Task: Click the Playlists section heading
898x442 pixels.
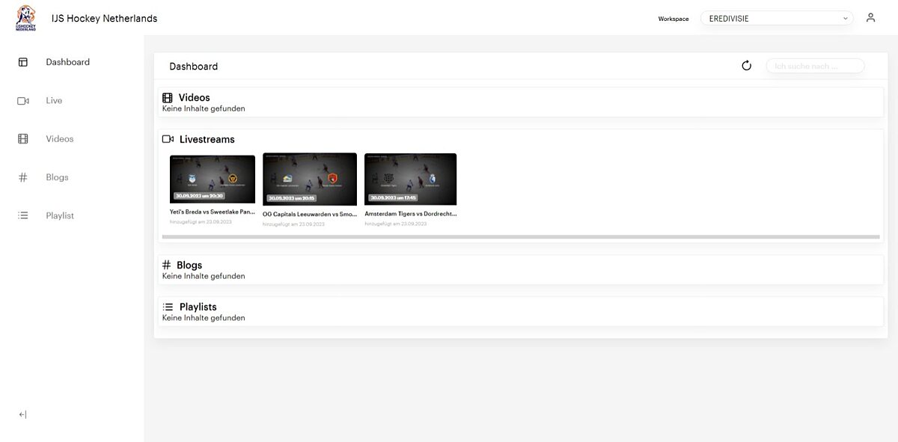Action: click(198, 307)
